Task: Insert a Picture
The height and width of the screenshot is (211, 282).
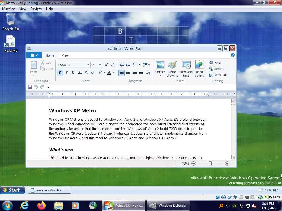Action: tap(160, 67)
